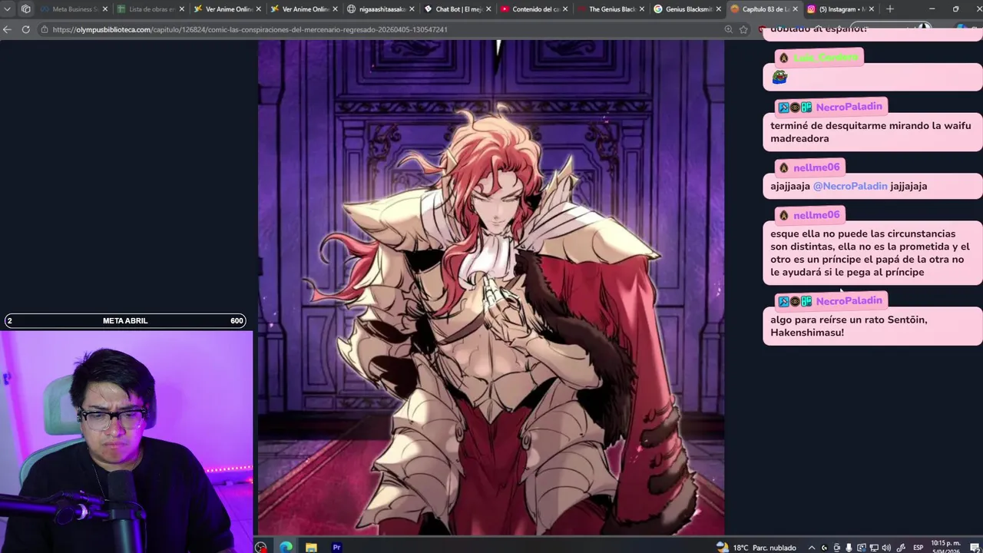Click the badge icon beside first nellme06 name
The image size is (983, 553).
tap(783, 167)
